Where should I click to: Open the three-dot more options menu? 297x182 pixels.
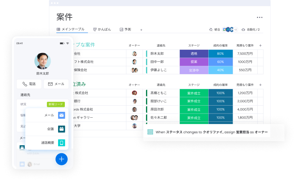click(259, 18)
